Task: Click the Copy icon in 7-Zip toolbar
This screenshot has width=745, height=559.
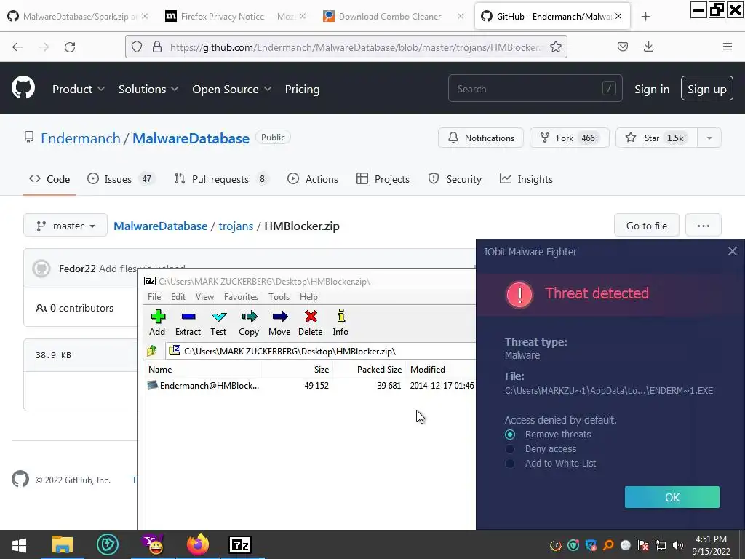Action: coord(249,322)
